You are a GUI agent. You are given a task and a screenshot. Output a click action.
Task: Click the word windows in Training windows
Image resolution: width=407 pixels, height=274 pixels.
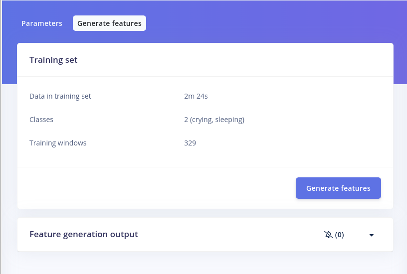point(73,143)
